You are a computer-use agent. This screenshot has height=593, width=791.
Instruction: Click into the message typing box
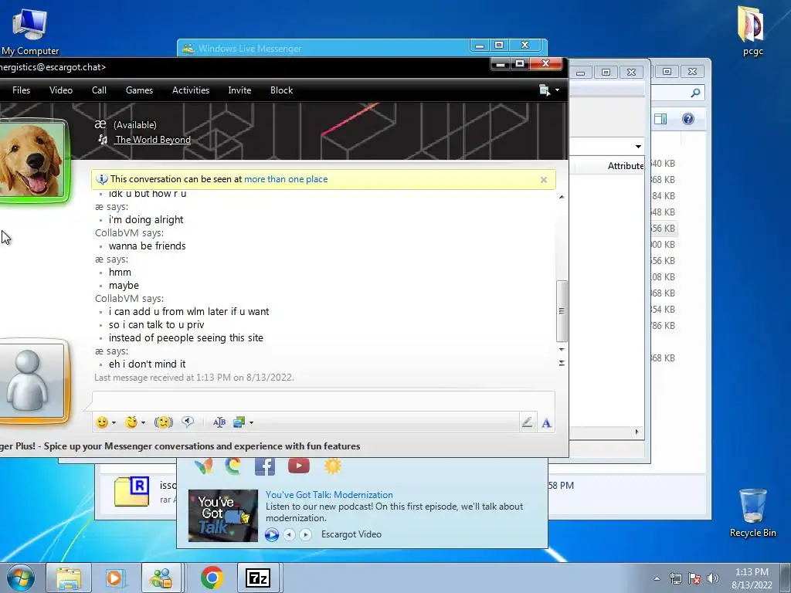point(324,402)
